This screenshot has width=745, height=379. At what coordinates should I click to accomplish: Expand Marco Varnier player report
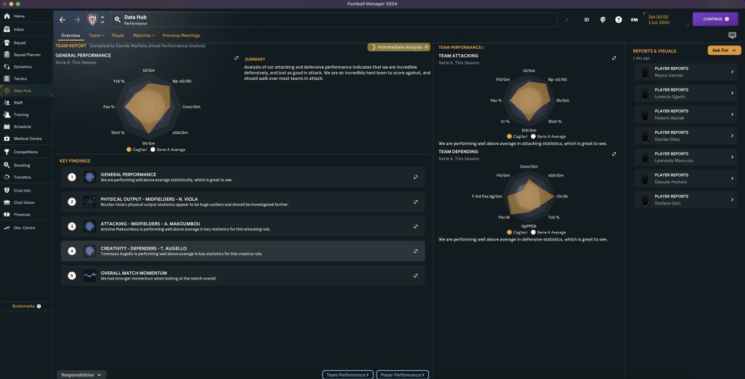coord(732,72)
